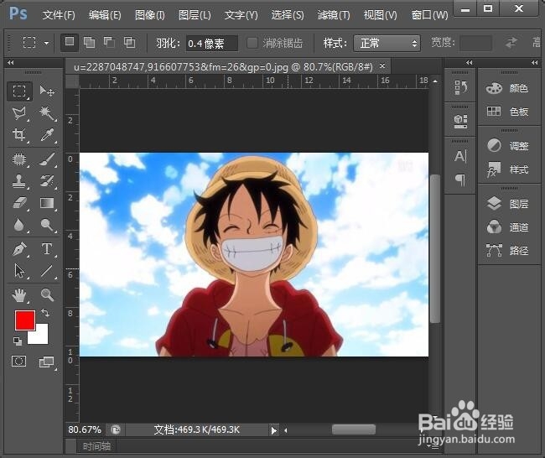The height and width of the screenshot is (458, 545).
Task: Select the Blur tool
Action: [x=19, y=225]
